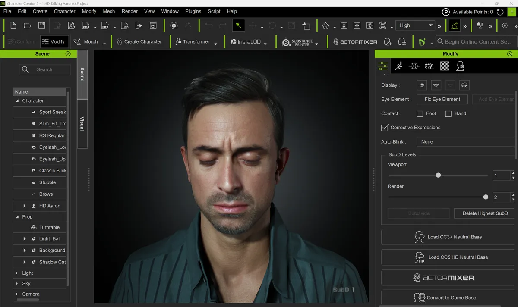The height and width of the screenshot is (307, 518).
Task: Click the Export OBJ icon
Action: tap(86, 25)
